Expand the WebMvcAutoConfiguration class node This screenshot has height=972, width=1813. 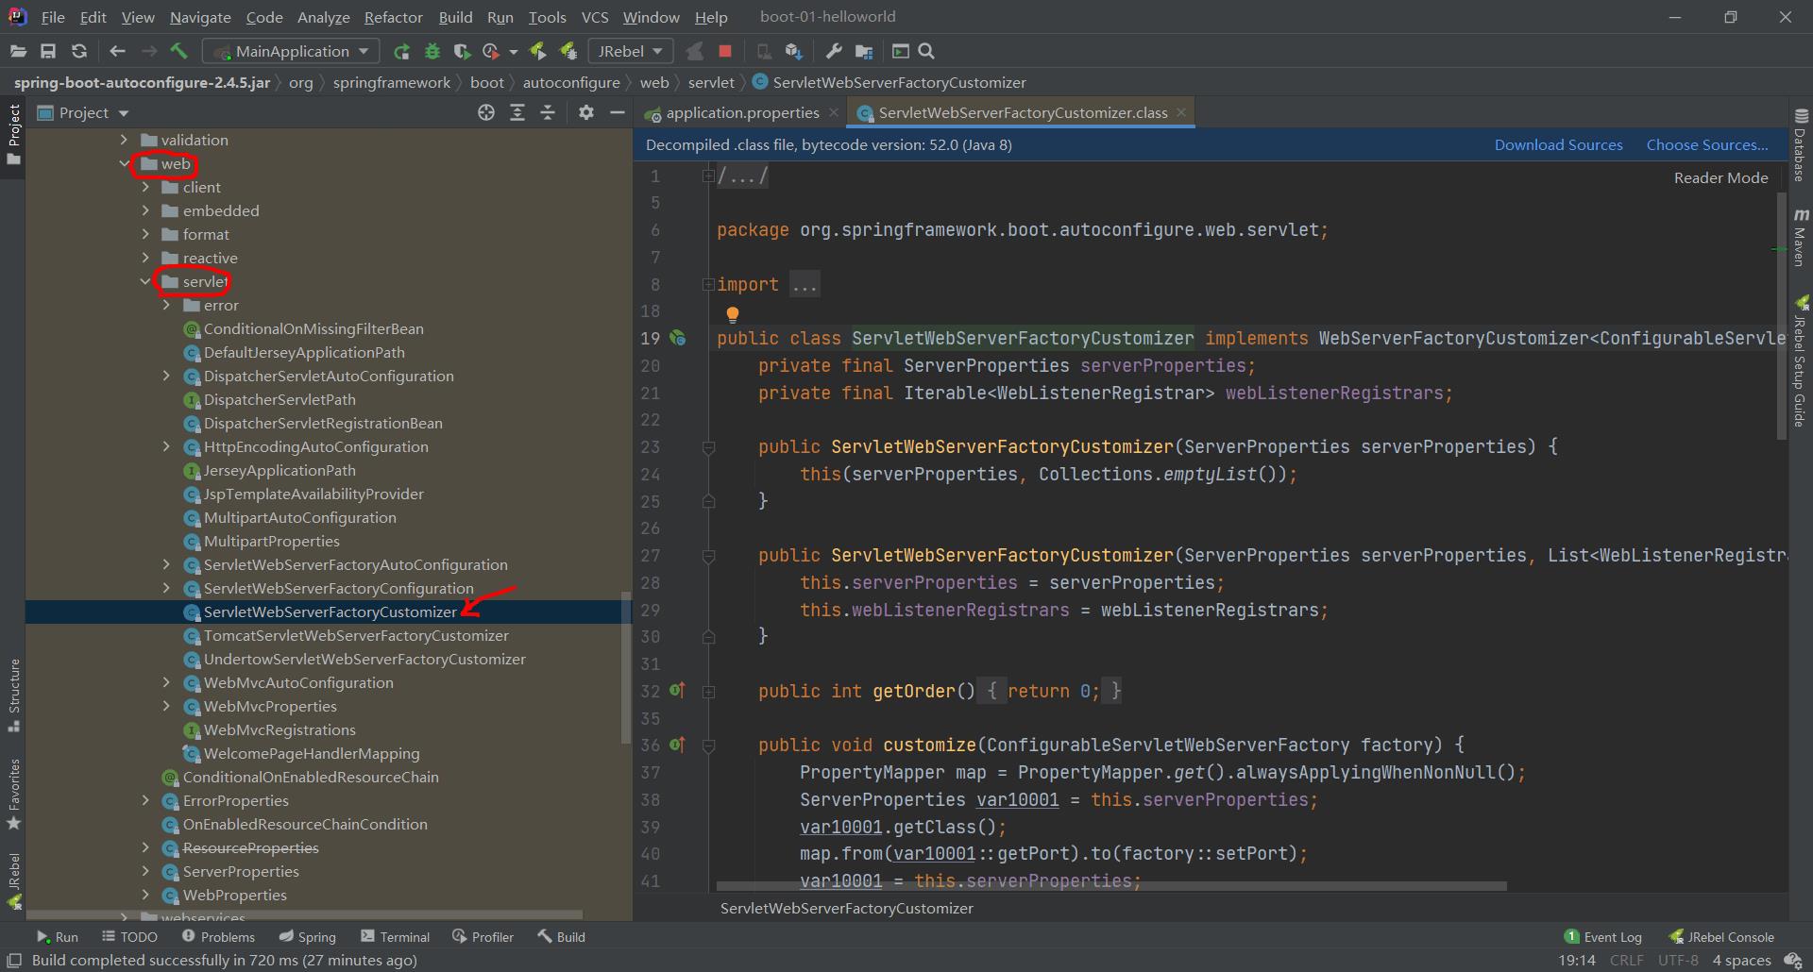pos(167,682)
